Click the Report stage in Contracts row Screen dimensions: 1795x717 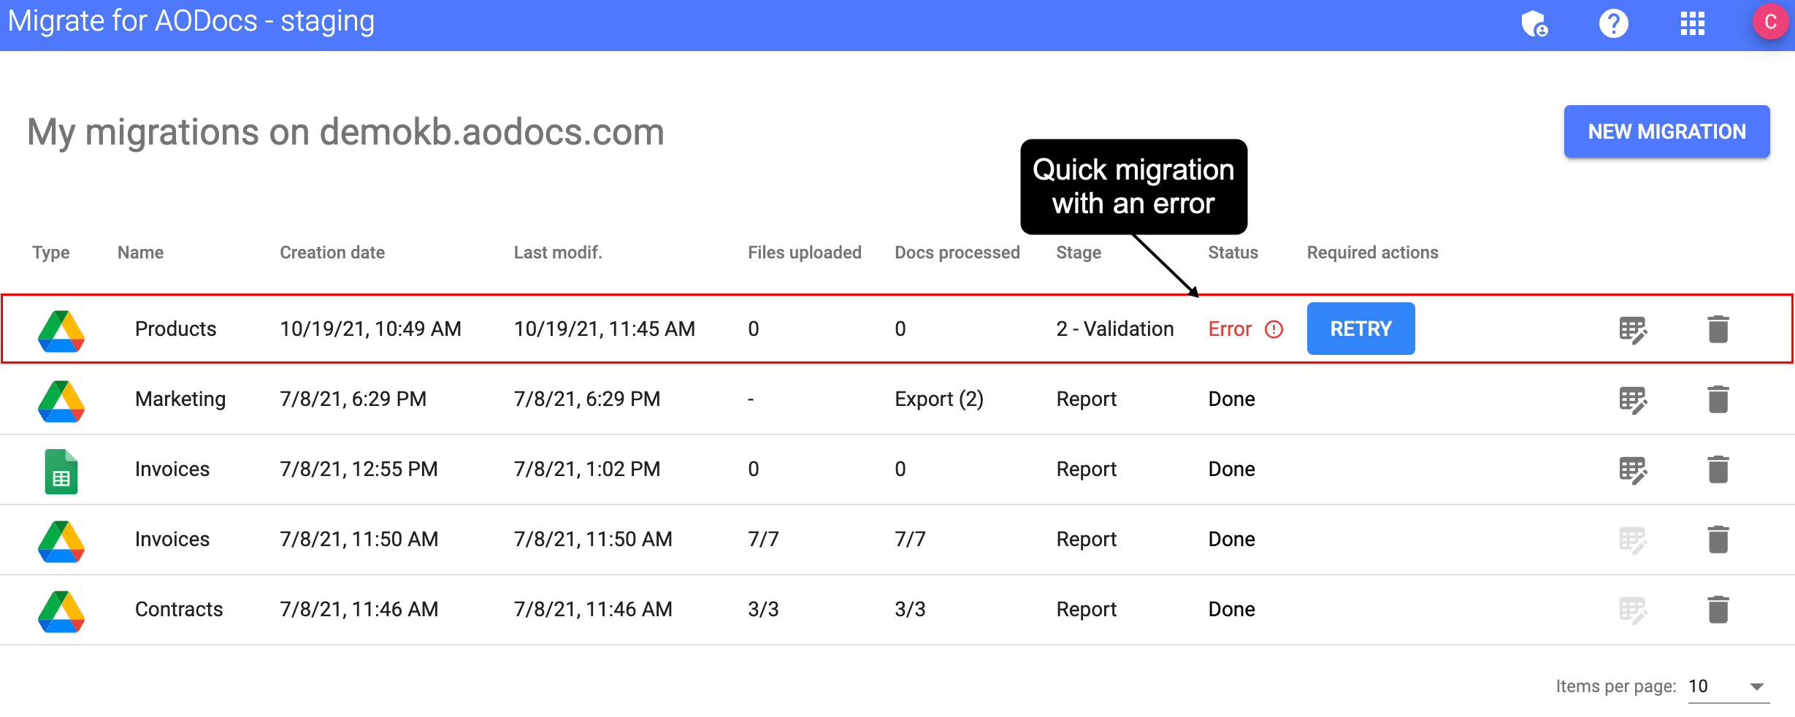(1086, 609)
